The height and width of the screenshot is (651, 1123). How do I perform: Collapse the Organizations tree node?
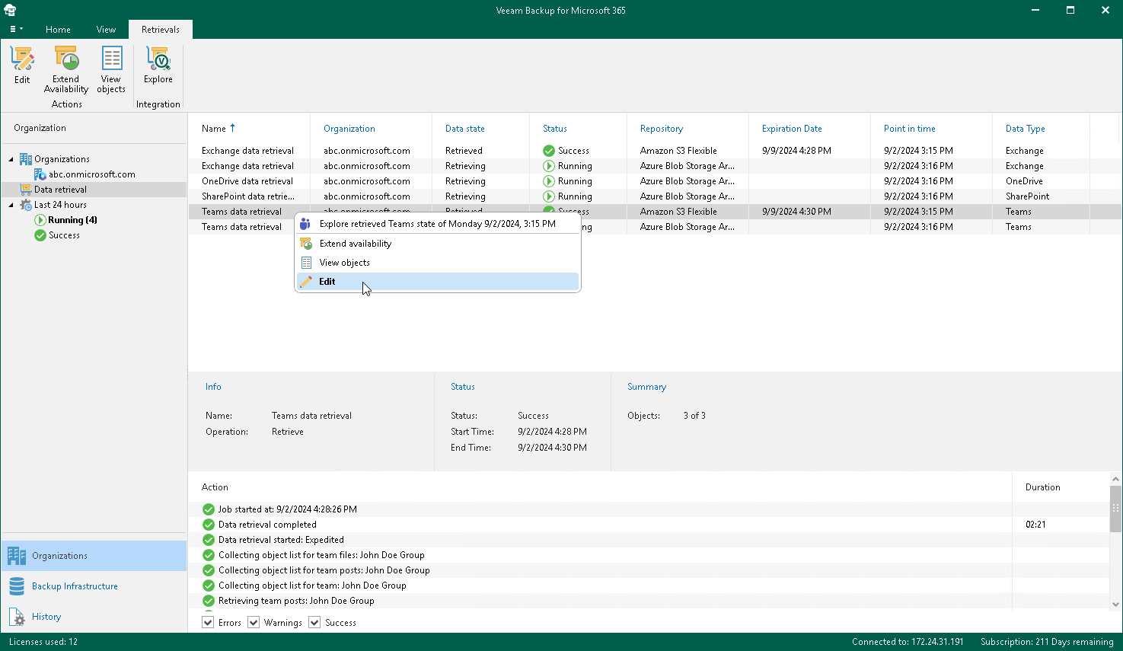(11, 159)
